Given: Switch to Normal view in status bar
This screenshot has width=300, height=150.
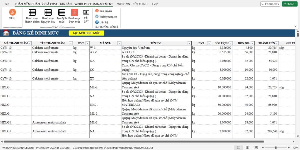Looking at the screenshot, I should [x=238, y=147].
